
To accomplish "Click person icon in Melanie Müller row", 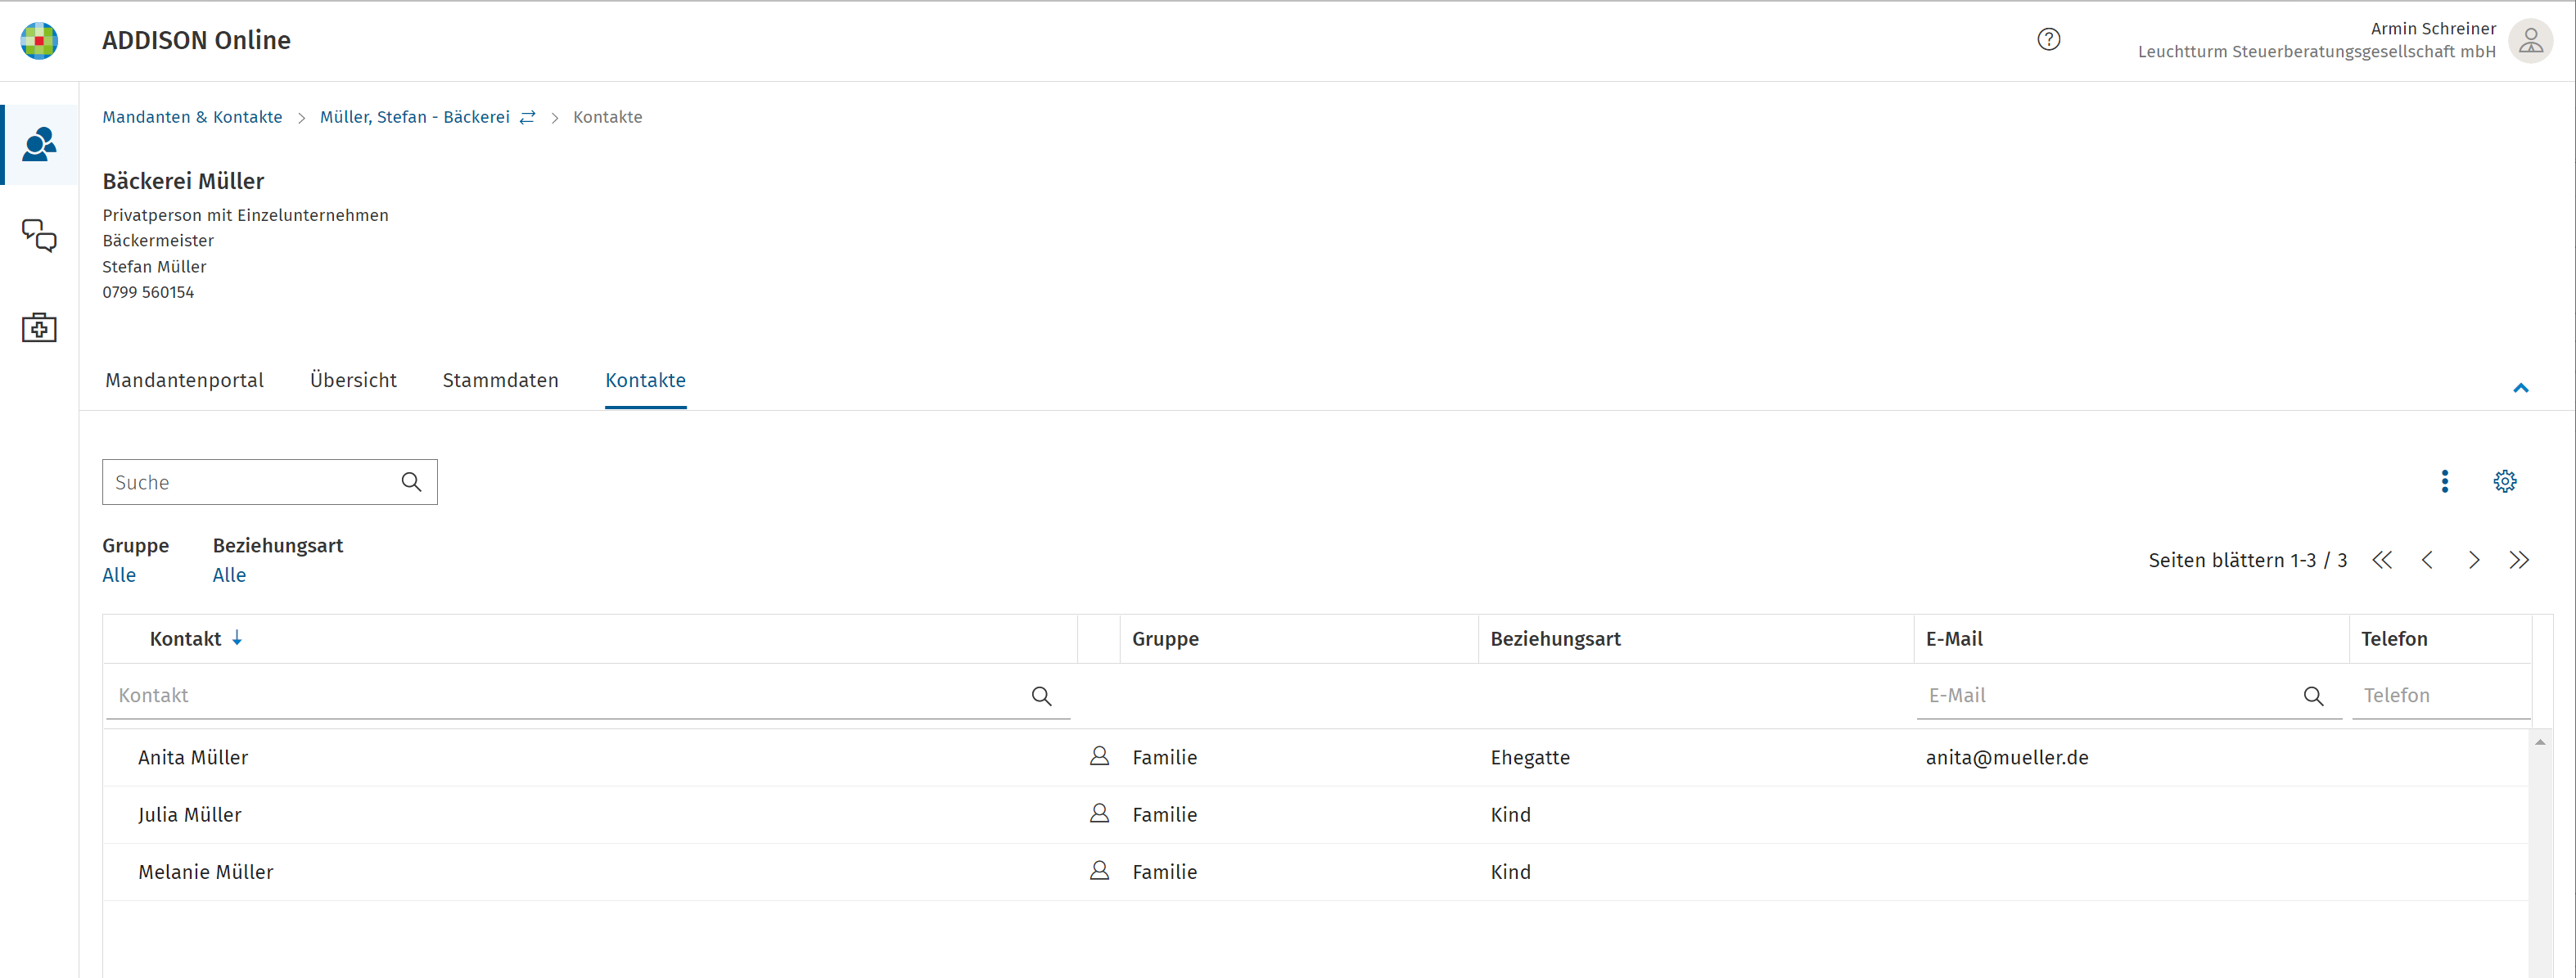I will 1099,871.
